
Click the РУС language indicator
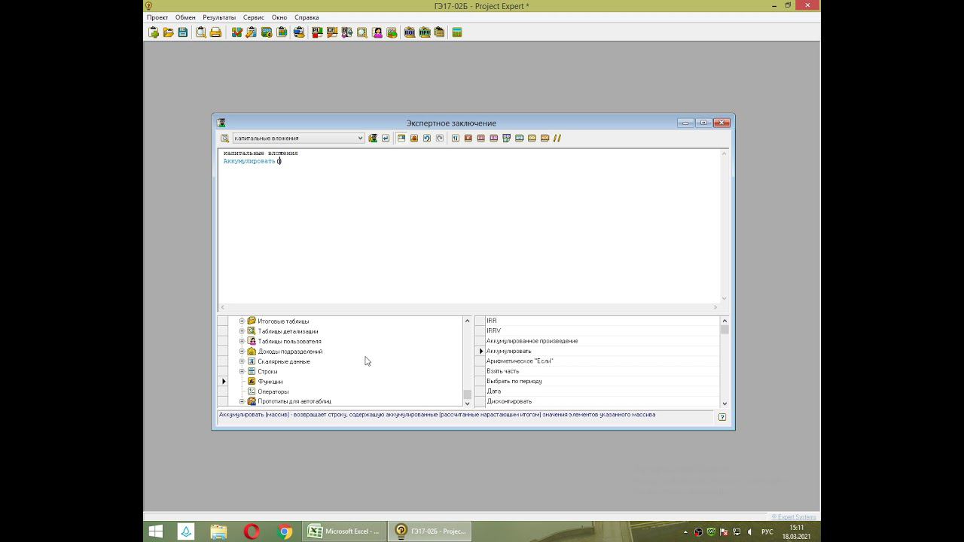(x=767, y=531)
